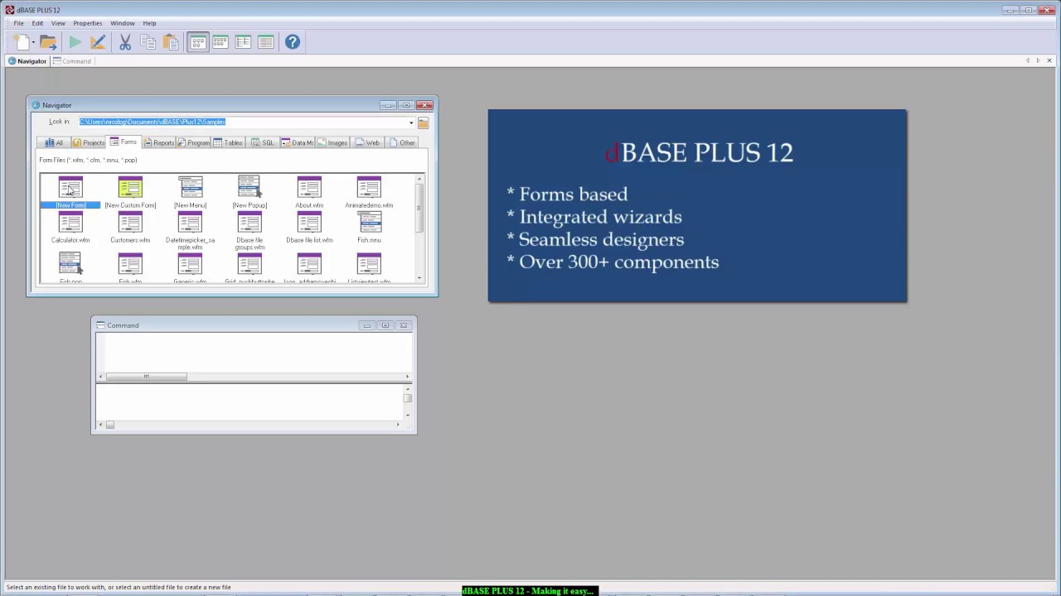The height and width of the screenshot is (596, 1061).
Task: Click the 'Form Files (*.wfm, *.cfm, *.mnu, *.pop)' label
Action: [x=88, y=160]
